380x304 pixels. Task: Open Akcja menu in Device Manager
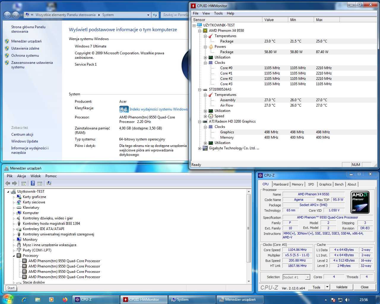[21, 176]
